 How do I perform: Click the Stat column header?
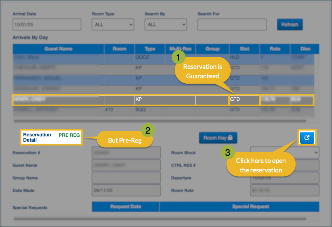[244, 49]
